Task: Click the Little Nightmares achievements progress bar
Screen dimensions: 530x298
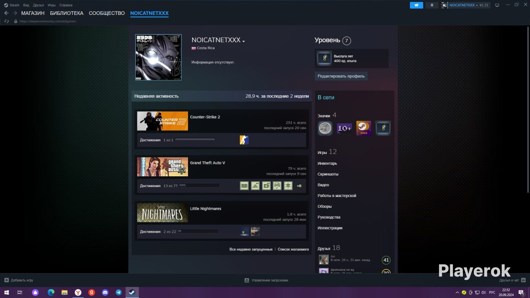Action: tap(198, 231)
